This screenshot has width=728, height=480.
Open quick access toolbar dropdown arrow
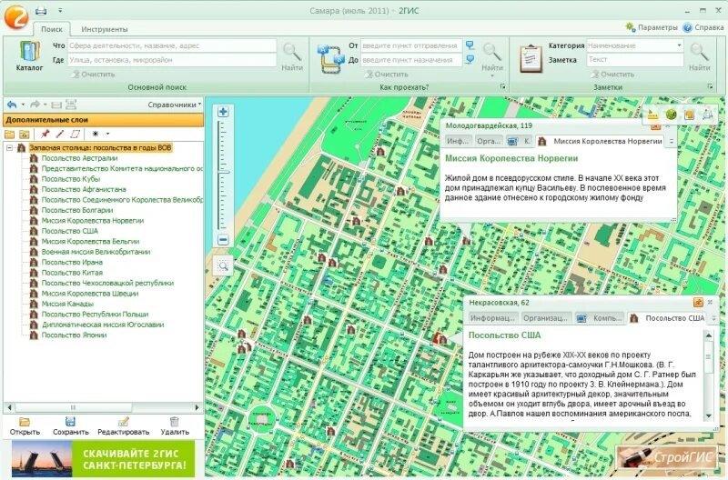(x=60, y=11)
